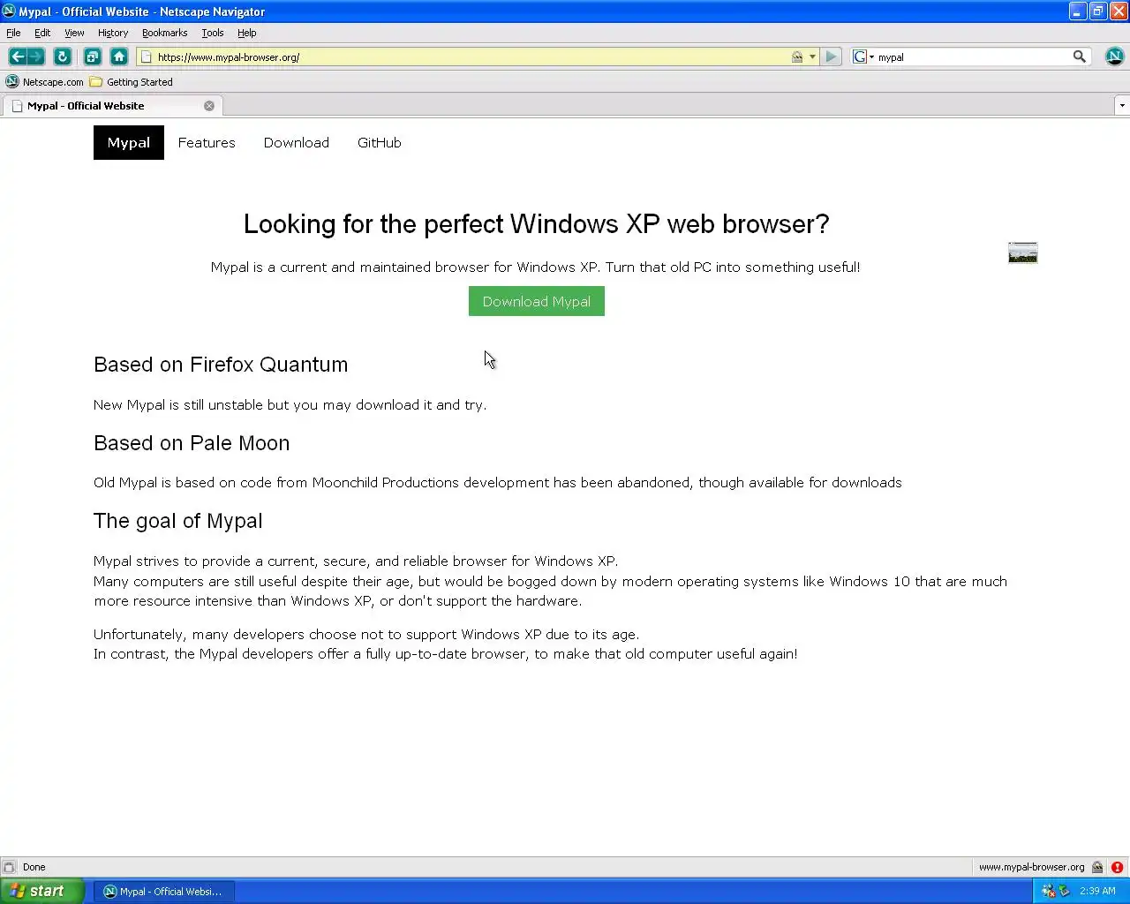Click the security shield tray icon
The image size is (1130, 904).
[1064, 891]
